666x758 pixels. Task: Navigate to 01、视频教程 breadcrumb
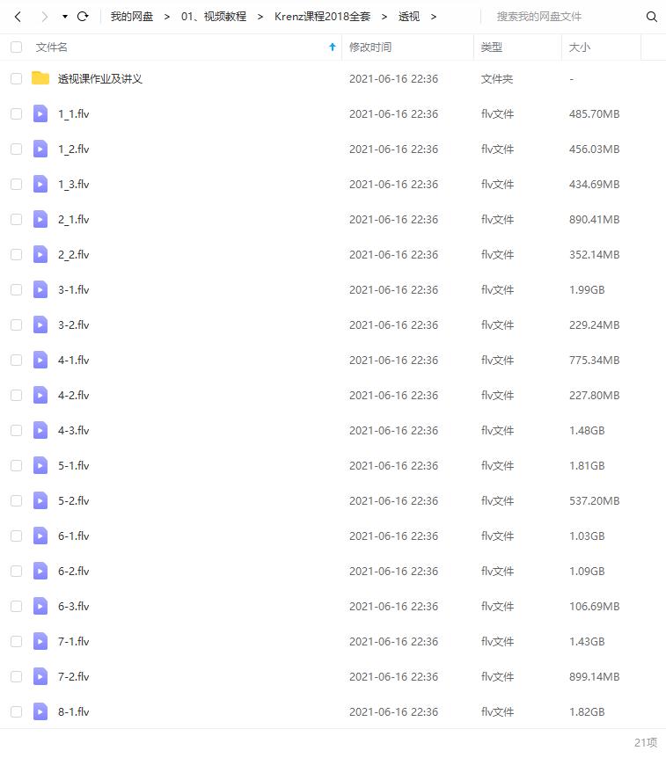tap(213, 17)
